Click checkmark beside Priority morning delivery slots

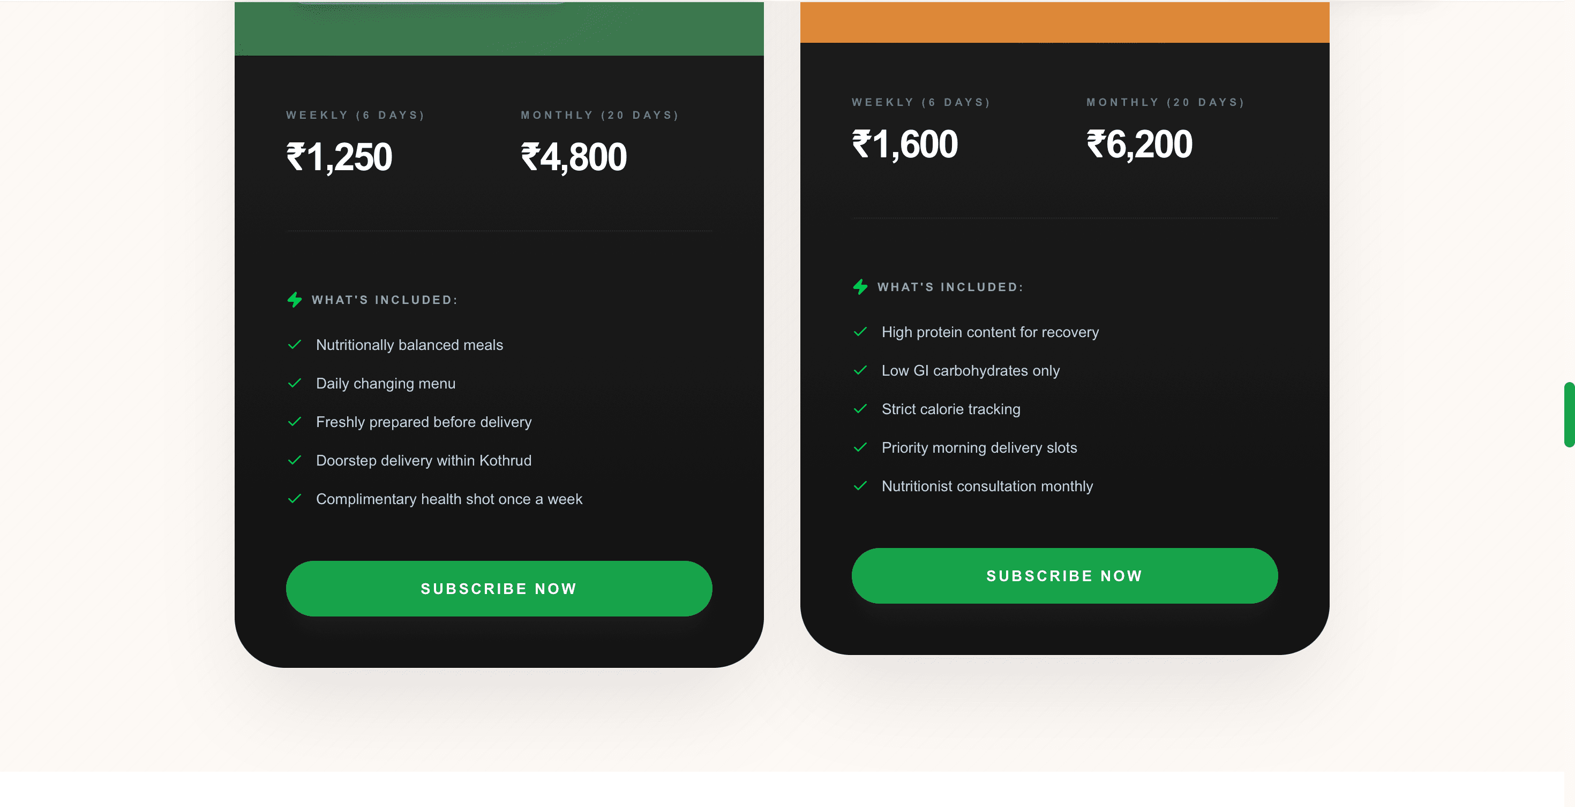tap(860, 447)
